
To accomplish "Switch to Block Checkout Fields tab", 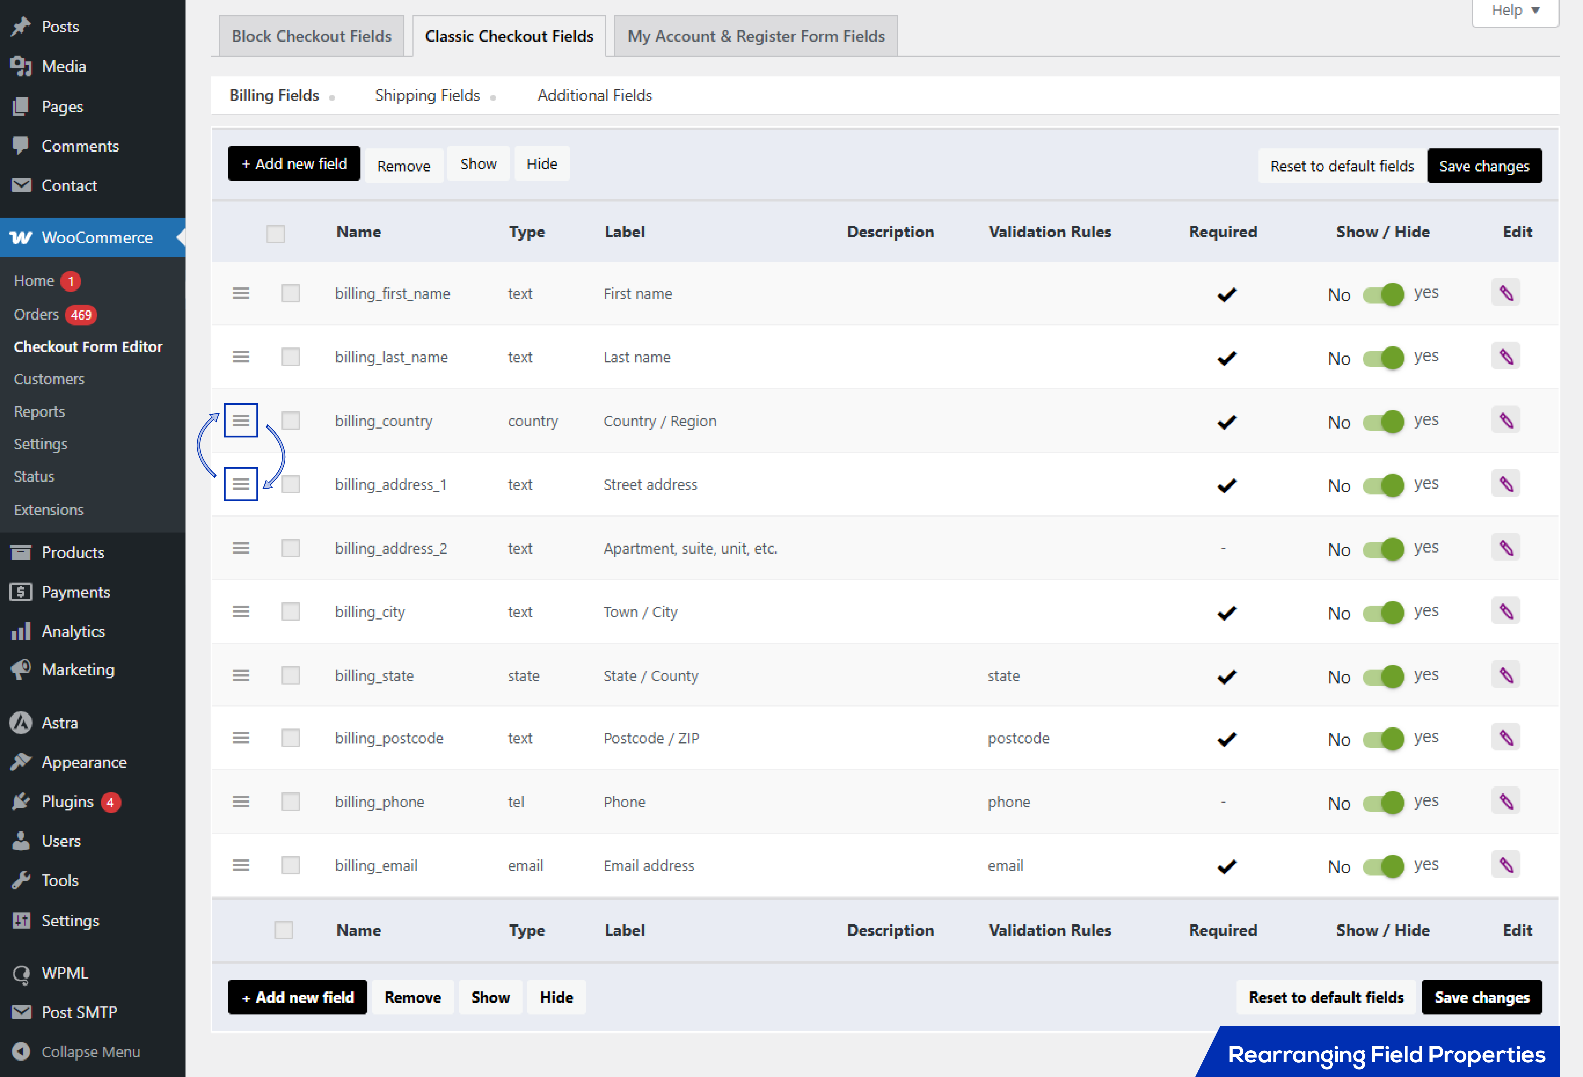I will point(311,36).
